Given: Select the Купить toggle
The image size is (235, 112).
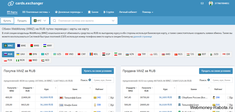Looking at the screenshot, I should pos(7,21).
